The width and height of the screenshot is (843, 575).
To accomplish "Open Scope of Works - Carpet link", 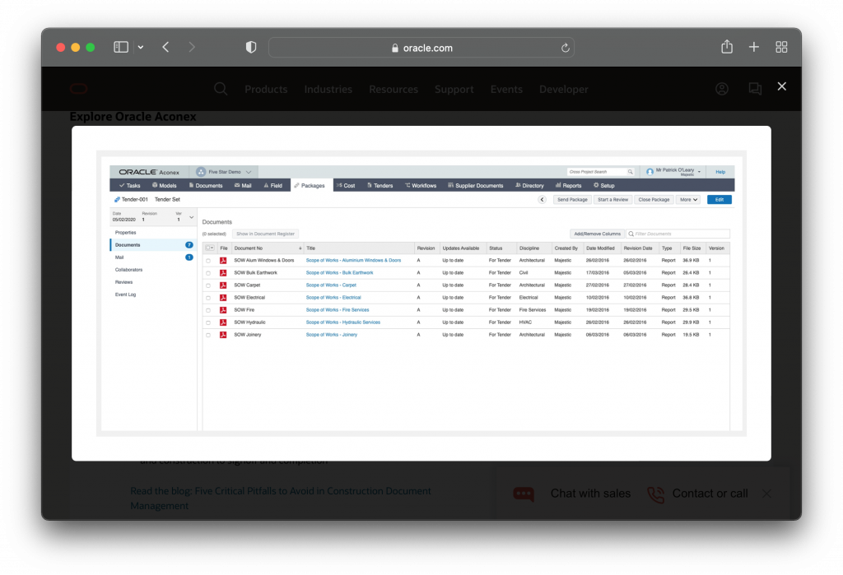I will point(331,285).
